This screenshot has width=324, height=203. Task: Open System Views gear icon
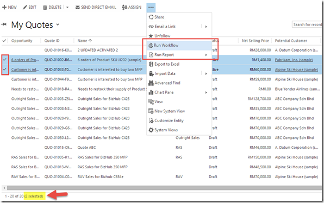pos(151,130)
